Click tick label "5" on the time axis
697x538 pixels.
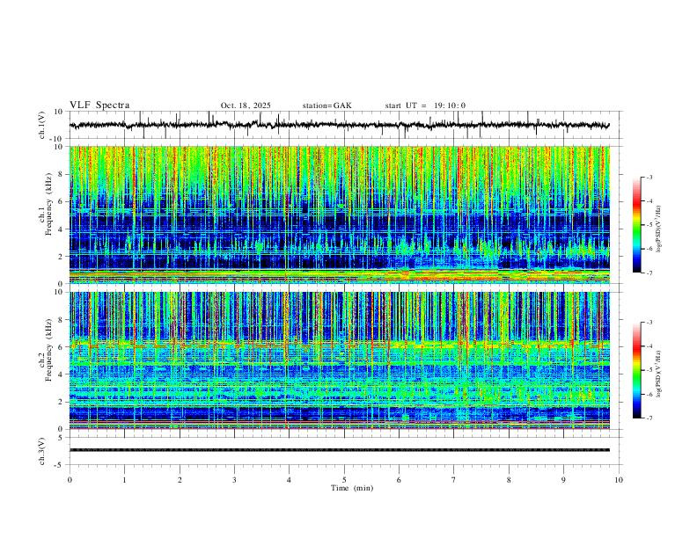344,480
